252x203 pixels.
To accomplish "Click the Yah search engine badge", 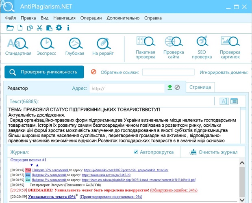I will [x=28, y=170].
